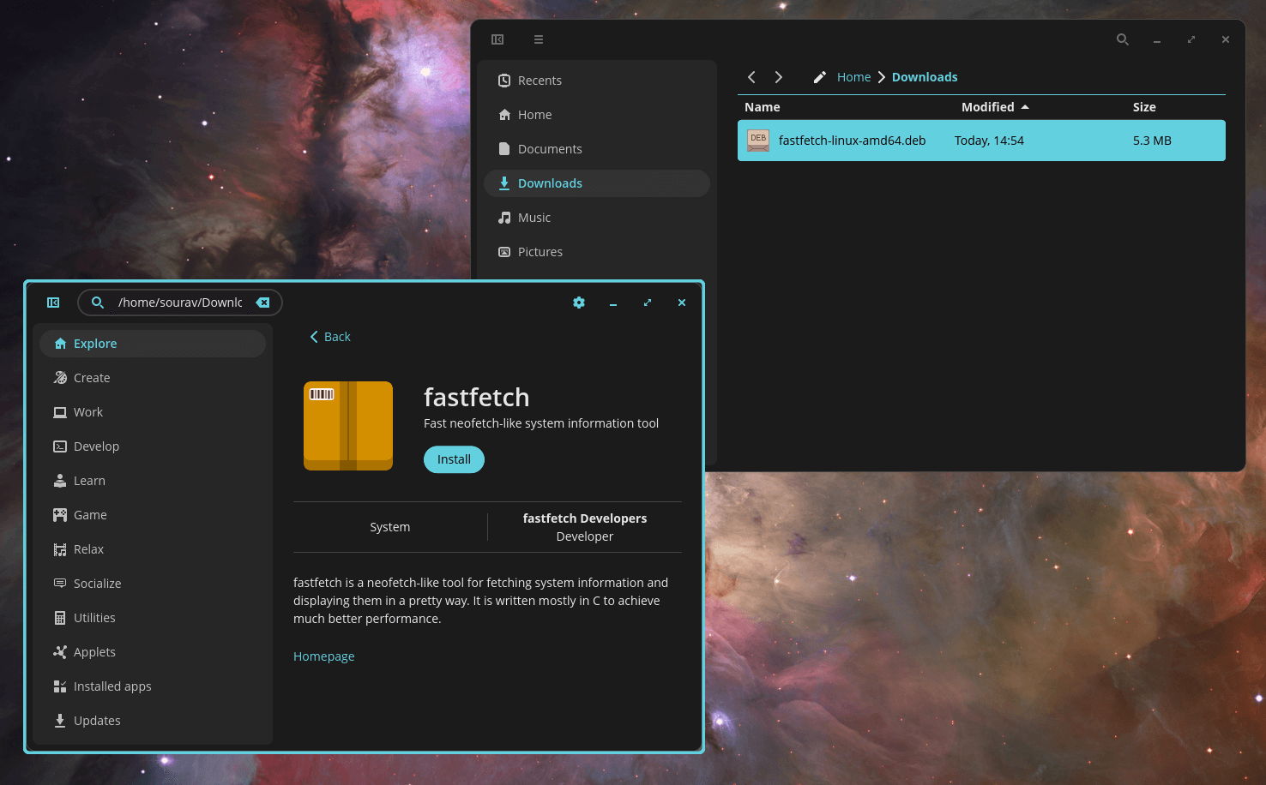This screenshot has height=785, width=1266.
Task: Select the fastfetch-linux-amd64.deb file
Action: pos(852,141)
